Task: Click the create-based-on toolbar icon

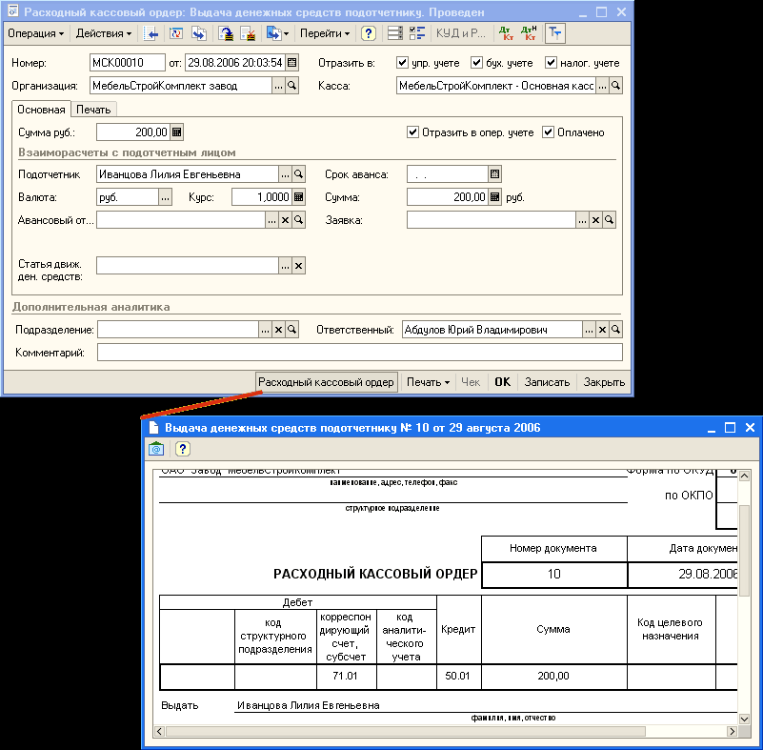Action: coord(273,33)
